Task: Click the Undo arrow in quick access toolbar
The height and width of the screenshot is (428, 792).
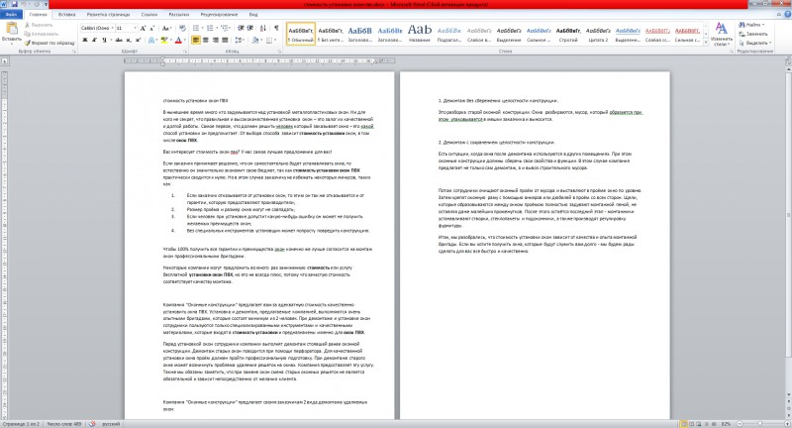Action: [23, 4]
